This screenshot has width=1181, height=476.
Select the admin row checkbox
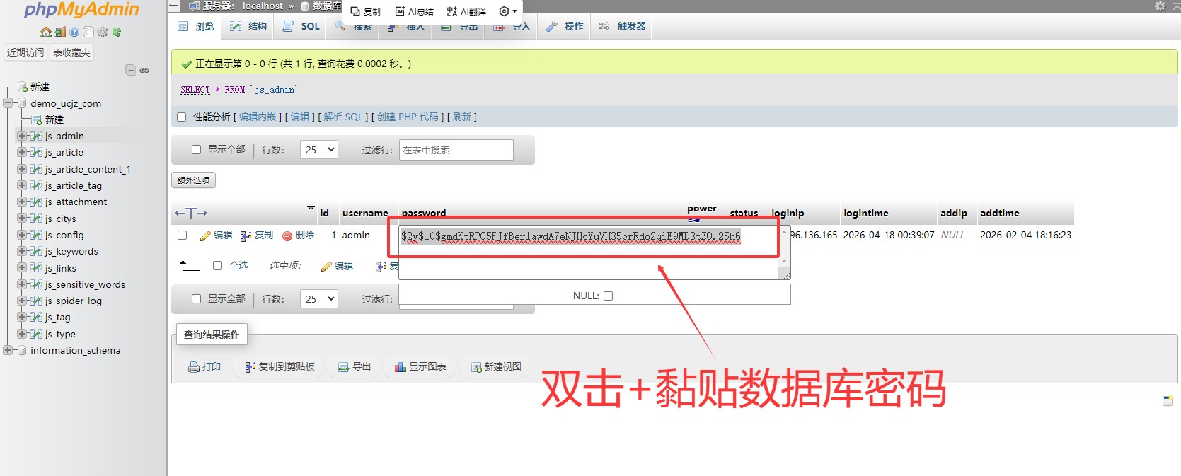pos(183,236)
